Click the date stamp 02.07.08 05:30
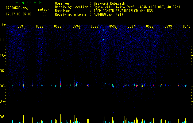The image size is (193, 123). 19,14
